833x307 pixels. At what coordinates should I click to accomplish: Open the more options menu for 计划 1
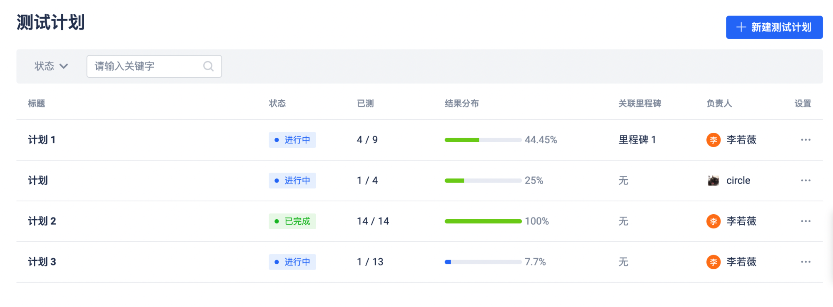(806, 140)
